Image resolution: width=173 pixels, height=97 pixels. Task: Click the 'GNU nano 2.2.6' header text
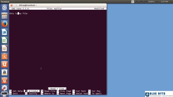point(20,9)
